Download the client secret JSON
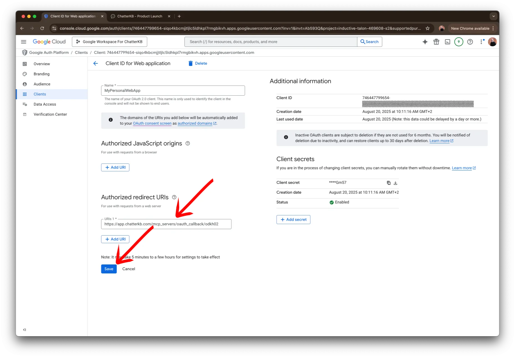 (x=395, y=183)
